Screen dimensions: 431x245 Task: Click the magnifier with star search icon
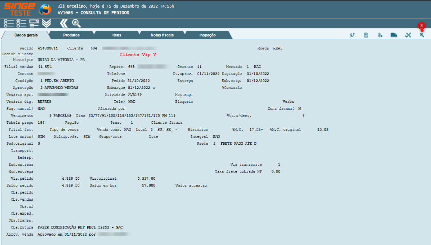click(x=76, y=23)
